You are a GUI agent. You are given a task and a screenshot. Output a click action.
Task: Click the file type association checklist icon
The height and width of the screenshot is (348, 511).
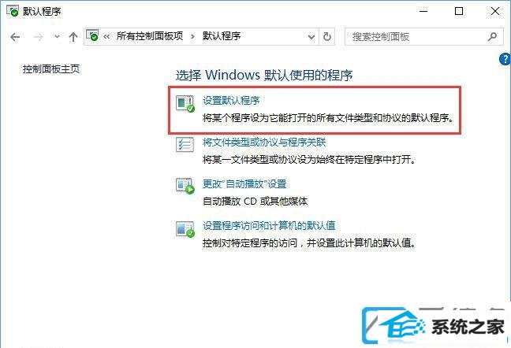[185, 145]
